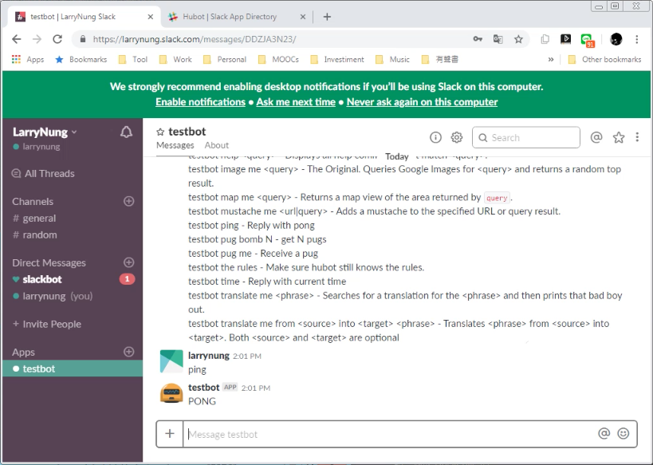Open the Personal bookmarks folder

[225, 59]
